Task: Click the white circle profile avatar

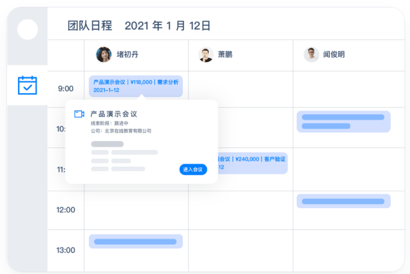Action: click(27, 30)
